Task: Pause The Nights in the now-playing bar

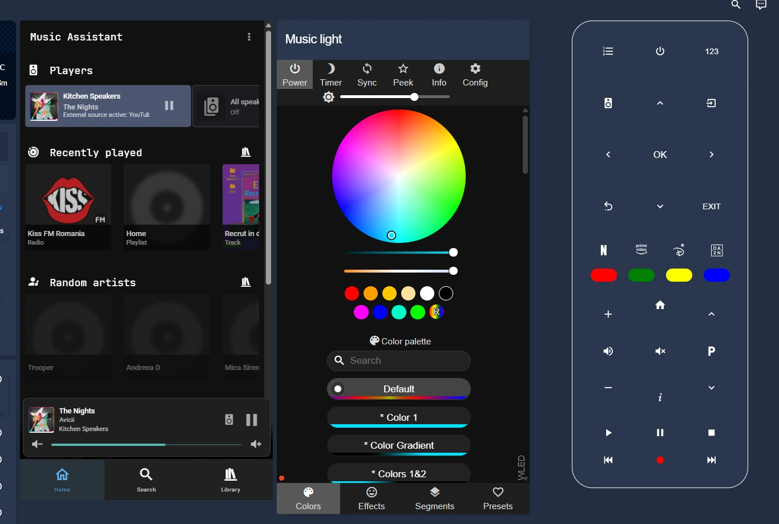Action: click(252, 420)
